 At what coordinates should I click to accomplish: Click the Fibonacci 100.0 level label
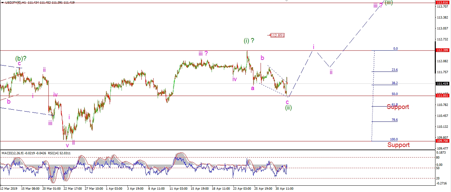coord(394,139)
